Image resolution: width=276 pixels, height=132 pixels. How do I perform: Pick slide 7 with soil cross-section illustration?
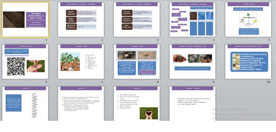[81, 61]
